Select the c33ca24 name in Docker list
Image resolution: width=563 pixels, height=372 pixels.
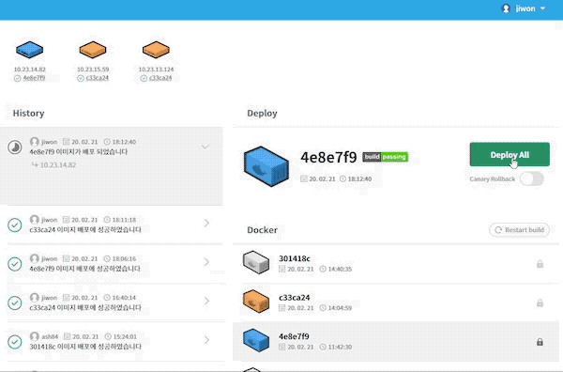point(294,297)
